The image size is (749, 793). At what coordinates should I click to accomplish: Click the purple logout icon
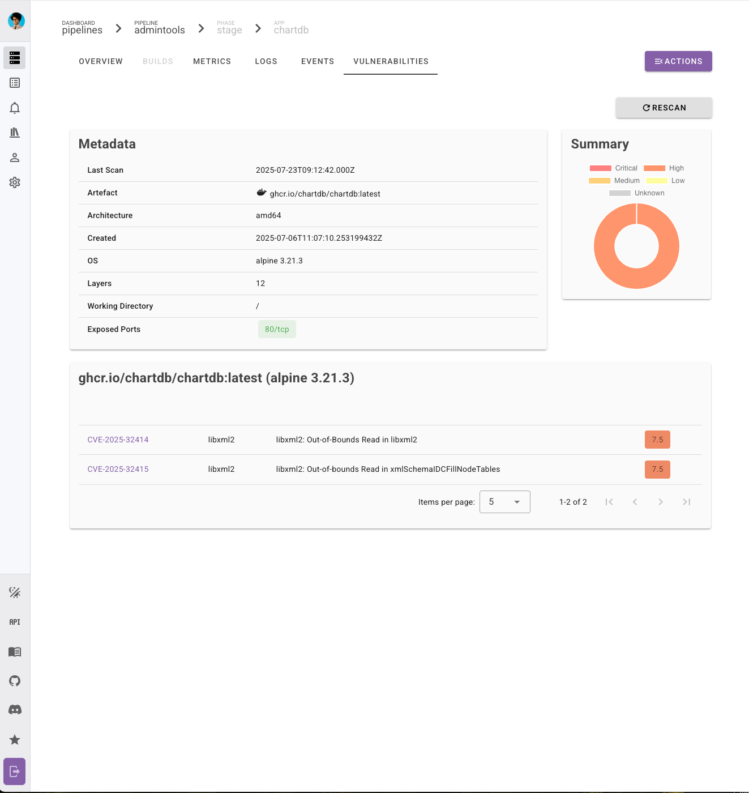coord(15,771)
